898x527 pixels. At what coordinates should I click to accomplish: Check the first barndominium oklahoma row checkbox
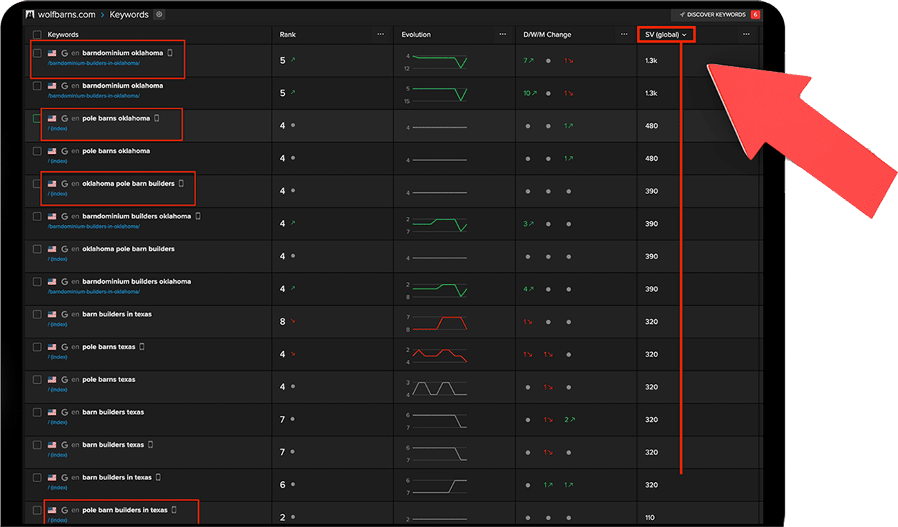[37, 53]
